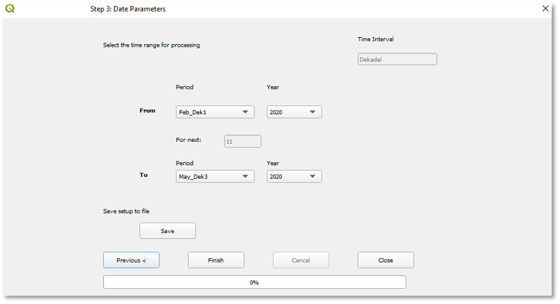Click the QGIS logo in title bar
560x304 pixels.
(10, 9)
